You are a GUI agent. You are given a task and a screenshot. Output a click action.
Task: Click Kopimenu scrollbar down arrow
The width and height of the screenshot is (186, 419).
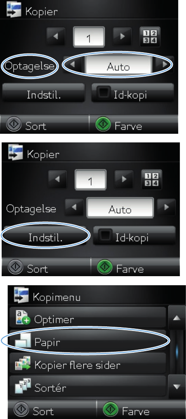tap(176, 386)
